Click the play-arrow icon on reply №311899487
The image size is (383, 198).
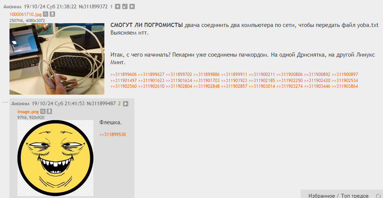click(x=126, y=104)
